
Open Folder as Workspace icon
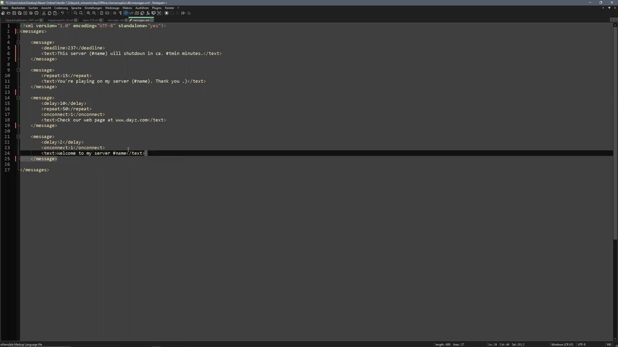[154, 13]
